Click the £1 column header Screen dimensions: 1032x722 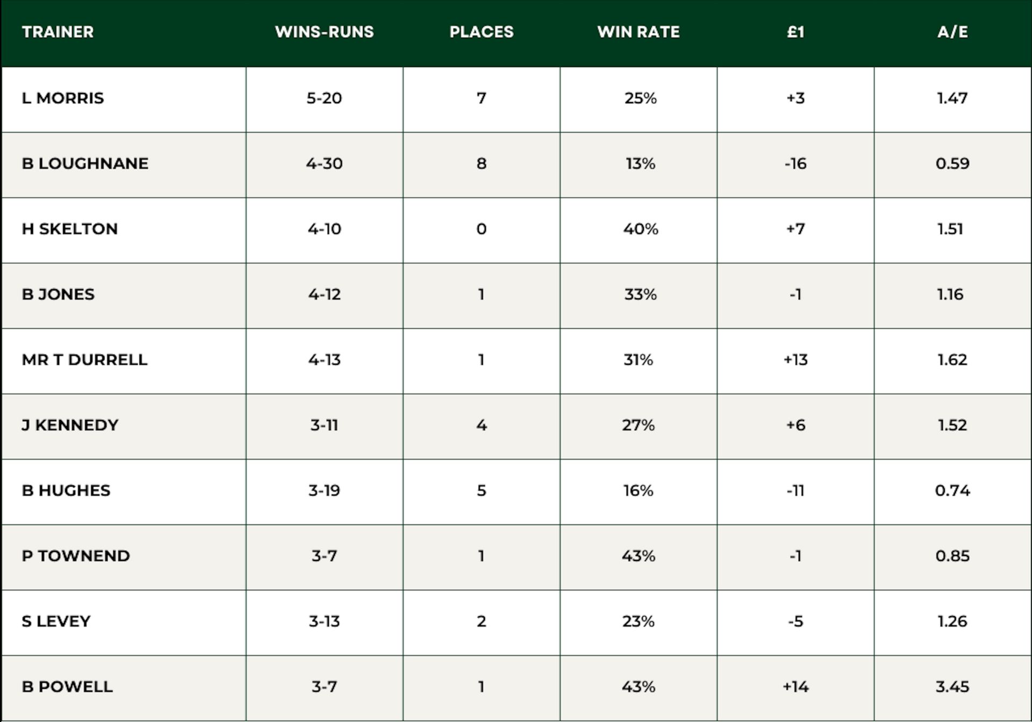click(x=795, y=32)
